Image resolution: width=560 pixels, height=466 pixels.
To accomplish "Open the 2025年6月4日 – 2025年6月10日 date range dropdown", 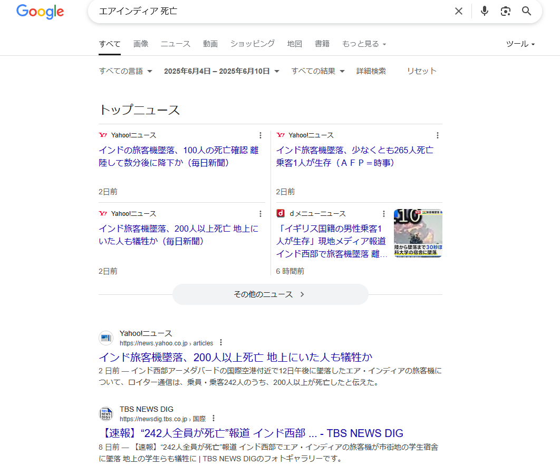I will click(222, 71).
